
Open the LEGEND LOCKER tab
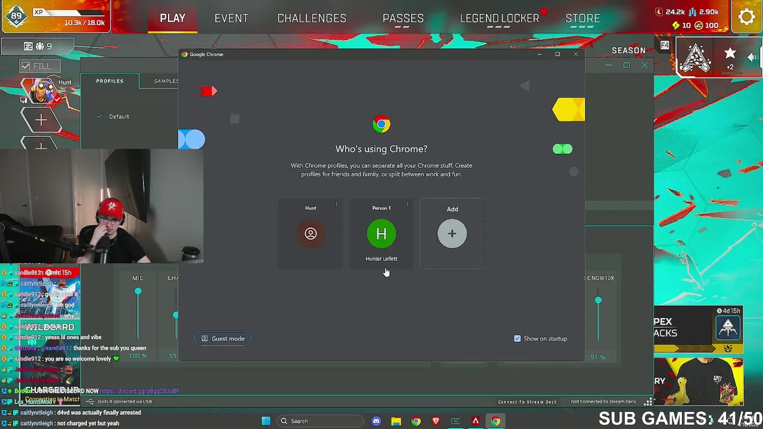coord(500,18)
